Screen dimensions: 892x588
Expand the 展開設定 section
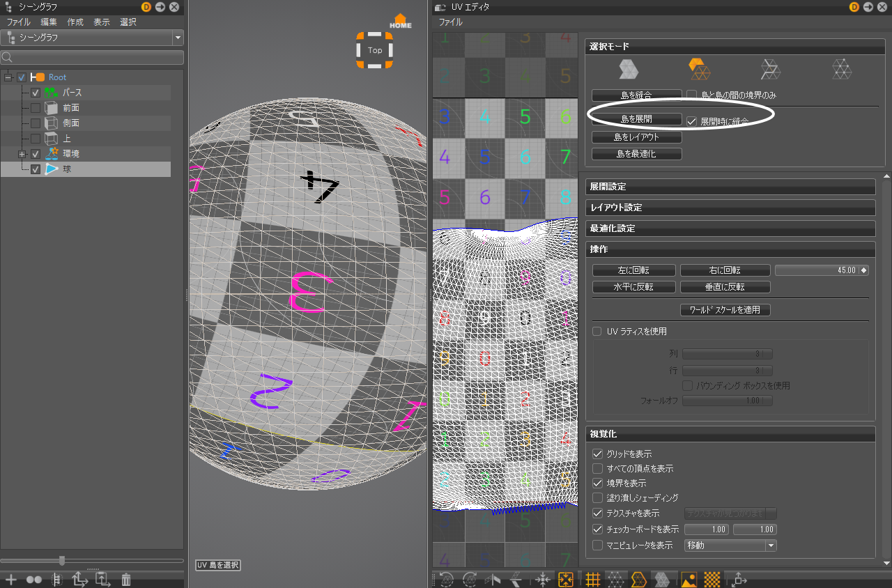click(x=730, y=187)
